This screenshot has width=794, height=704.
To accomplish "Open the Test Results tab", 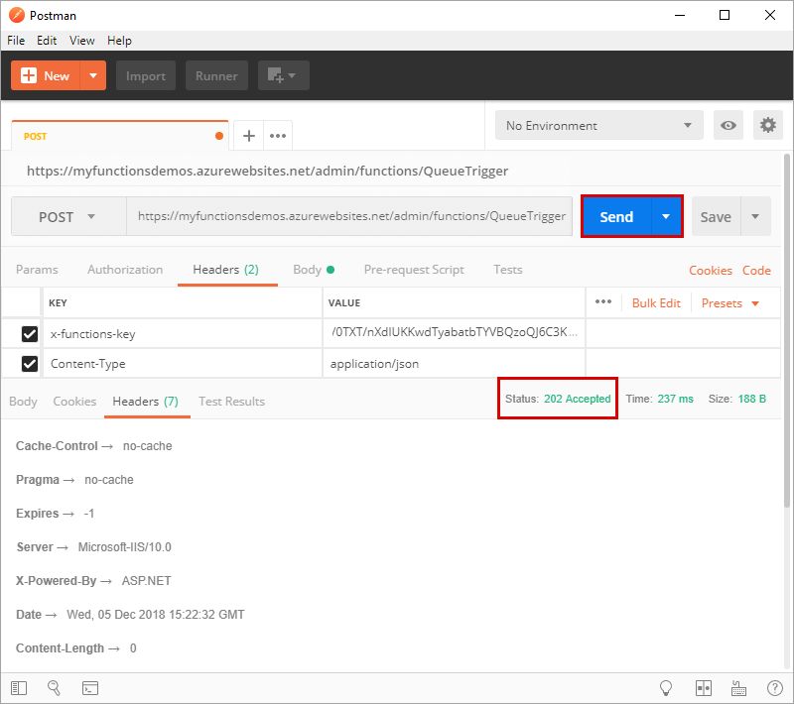I will coord(231,401).
